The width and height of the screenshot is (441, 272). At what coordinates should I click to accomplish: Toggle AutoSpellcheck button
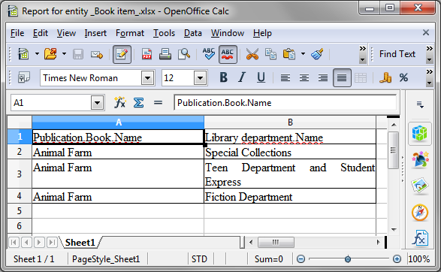[228, 54]
